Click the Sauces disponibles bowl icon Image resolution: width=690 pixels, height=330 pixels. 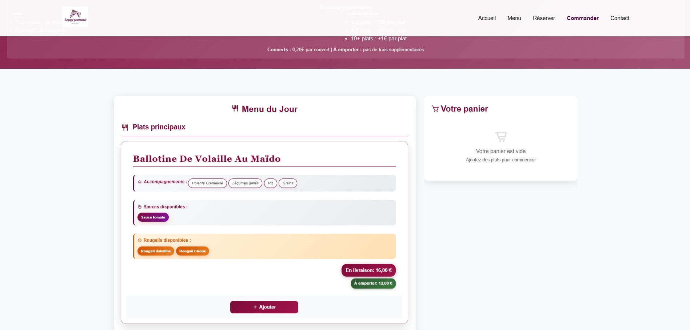140,207
